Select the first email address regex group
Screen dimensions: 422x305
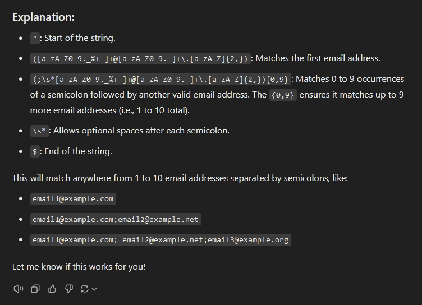[x=140, y=59]
